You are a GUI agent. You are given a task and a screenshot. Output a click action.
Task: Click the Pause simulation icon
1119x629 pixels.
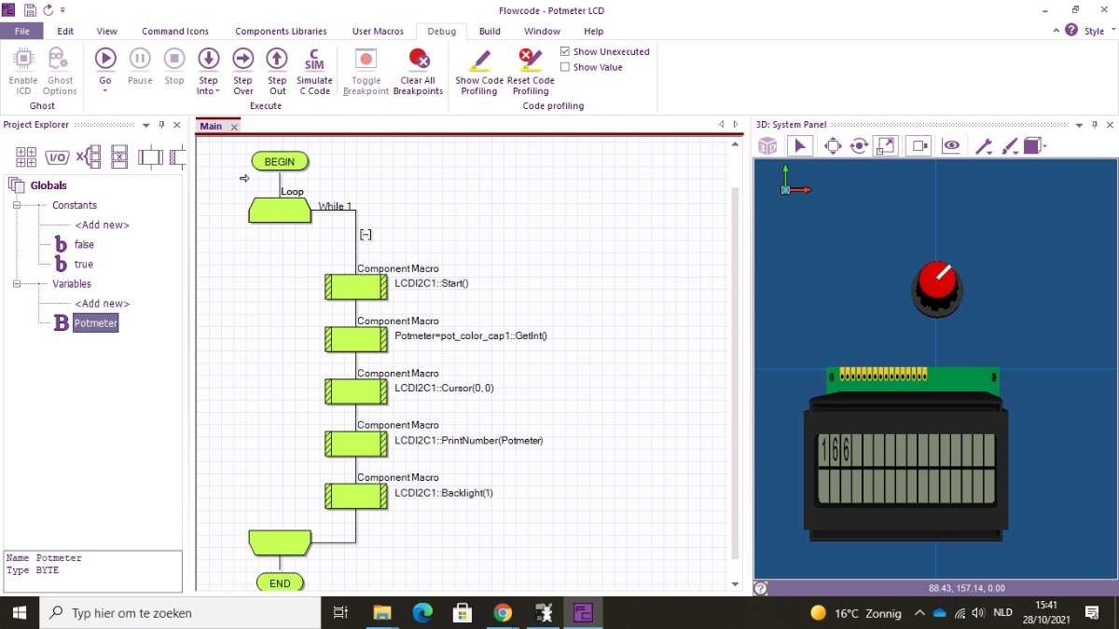click(x=140, y=59)
